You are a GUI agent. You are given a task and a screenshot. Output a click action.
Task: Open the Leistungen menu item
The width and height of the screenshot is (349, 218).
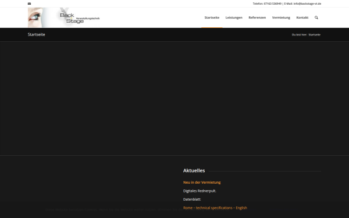coord(234,17)
